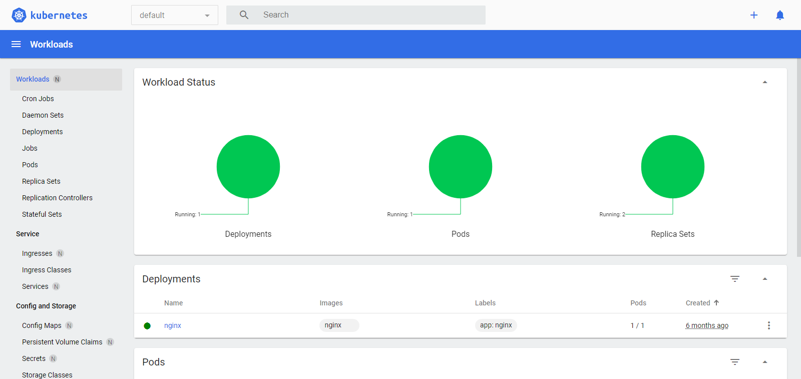Screen dimensions: 801x379
Task: Click 'Running: 2' under Replica Sets chart
Action: point(612,214)
